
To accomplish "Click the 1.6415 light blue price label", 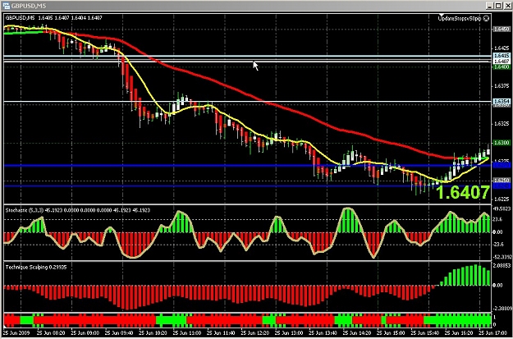I will click(501, 56).
